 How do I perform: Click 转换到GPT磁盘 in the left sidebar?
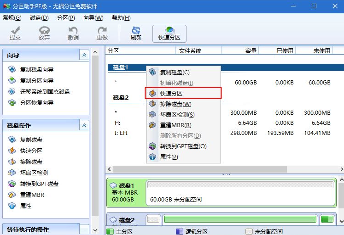coord(39,184)
